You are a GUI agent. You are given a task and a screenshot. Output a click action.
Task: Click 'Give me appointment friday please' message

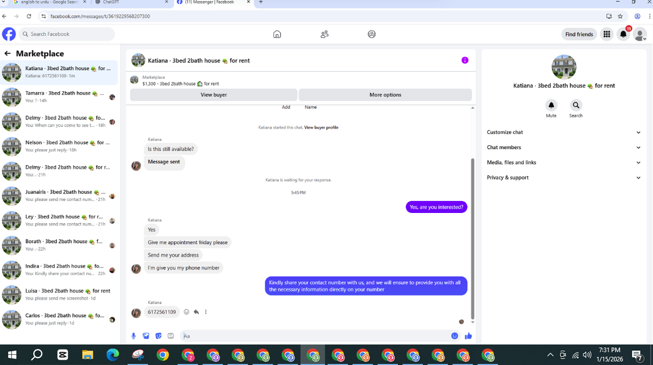coord(187,243)
